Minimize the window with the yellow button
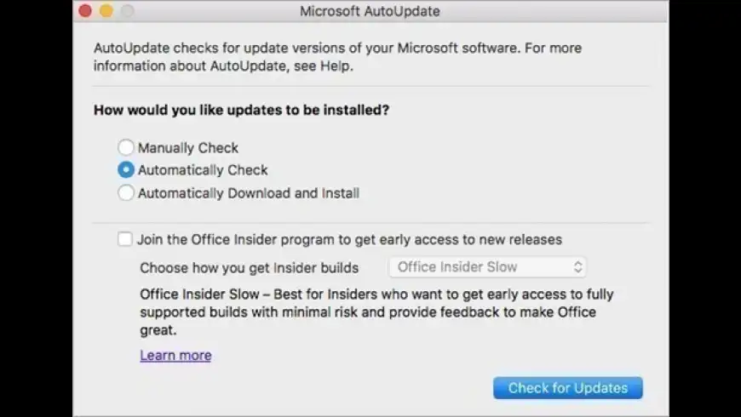741x417 pixels. point(106,11)
